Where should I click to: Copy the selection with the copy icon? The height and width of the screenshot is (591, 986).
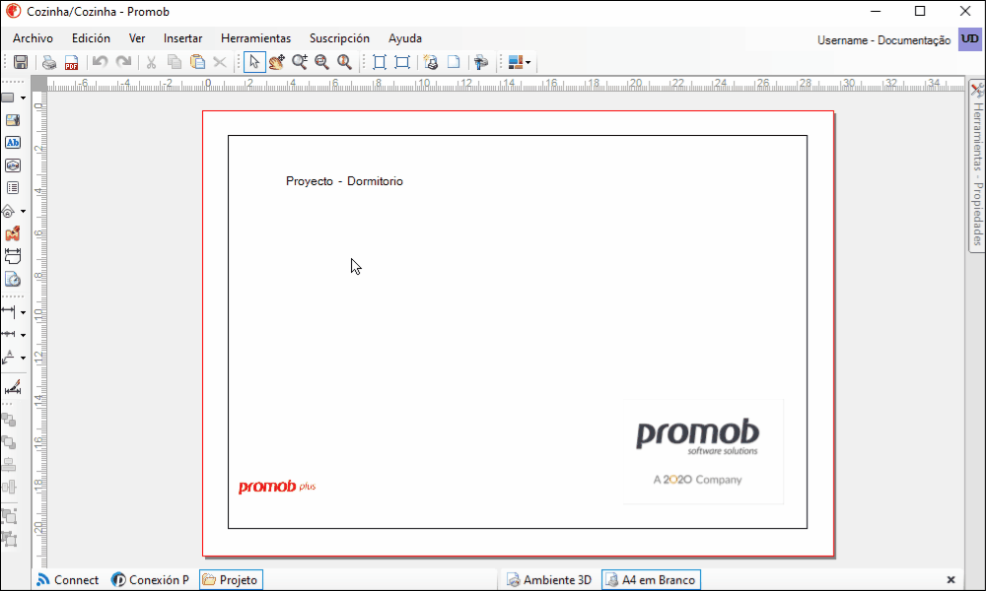175,61
